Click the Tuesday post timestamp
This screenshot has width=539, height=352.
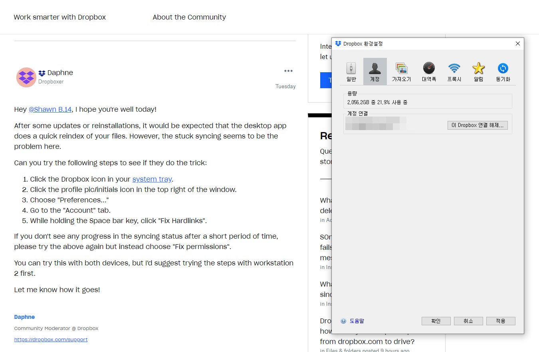(x=285, y=87)
